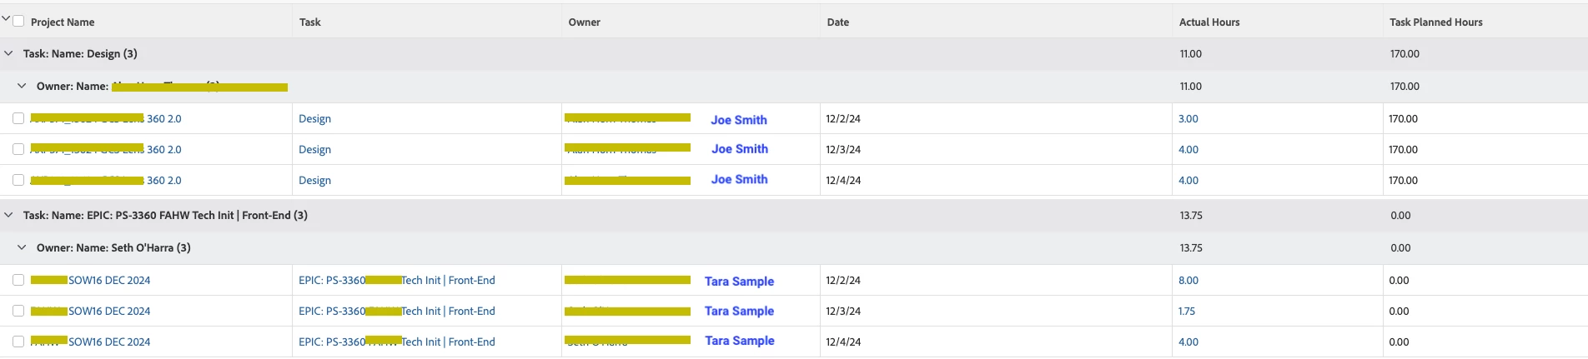The height and width of the screenshot is (359, 1588).
Task: Open the header chevron beside the select-all checkbox
Action: point(6,17)
